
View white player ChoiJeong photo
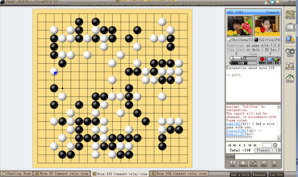[240, 26]
